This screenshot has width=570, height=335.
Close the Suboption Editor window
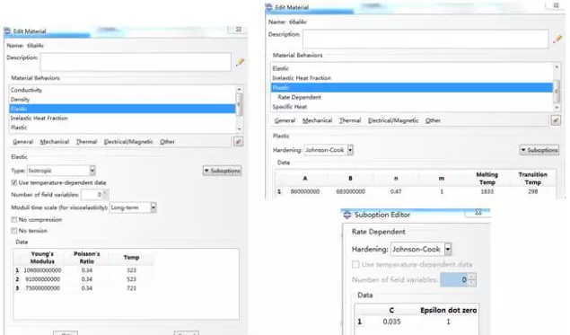tap(478, 213)
